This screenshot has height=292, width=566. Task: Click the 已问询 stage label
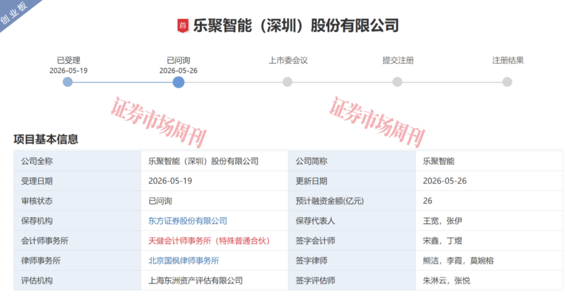178,60
